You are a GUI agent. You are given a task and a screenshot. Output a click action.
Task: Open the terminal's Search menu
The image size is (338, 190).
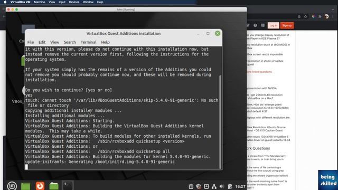70,42
